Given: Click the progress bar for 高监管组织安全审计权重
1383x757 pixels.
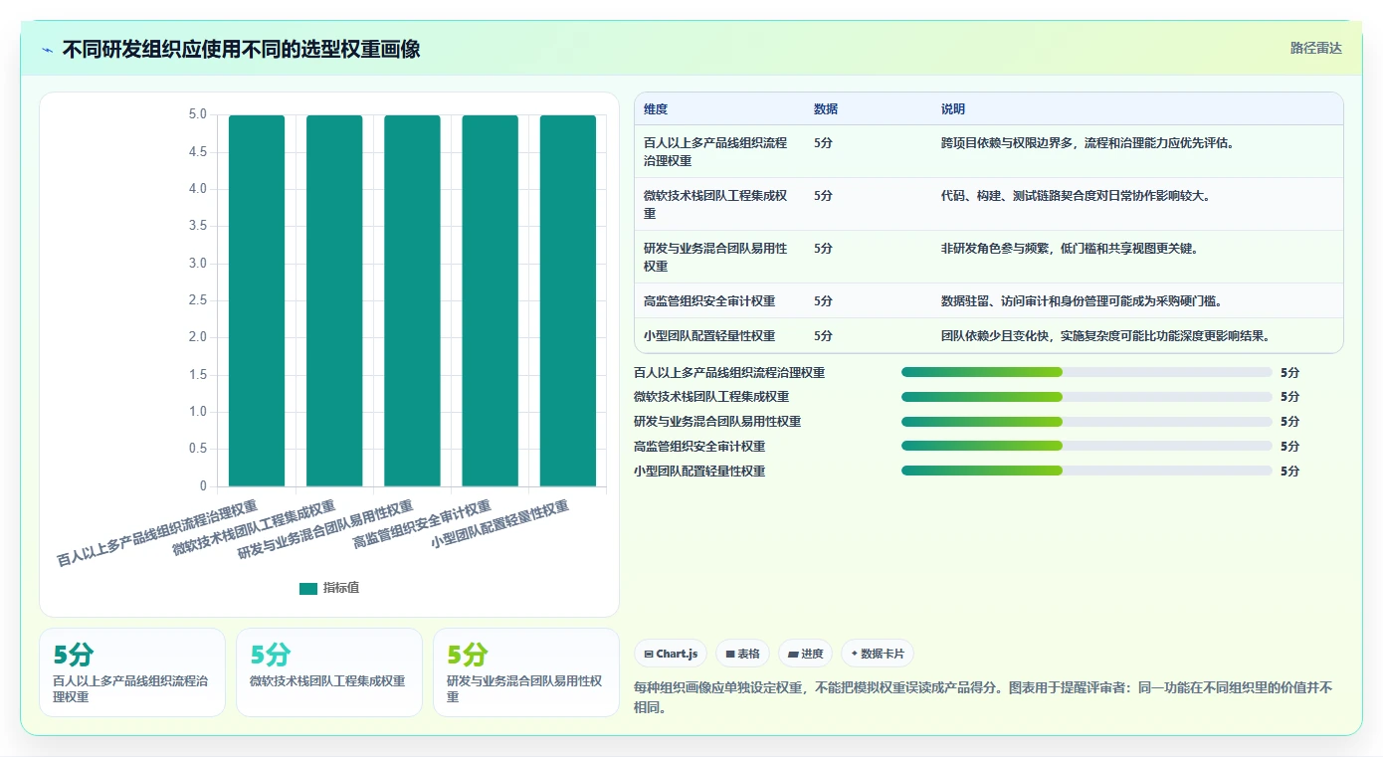Looking at the screenshot, I should coord(1087,446).
